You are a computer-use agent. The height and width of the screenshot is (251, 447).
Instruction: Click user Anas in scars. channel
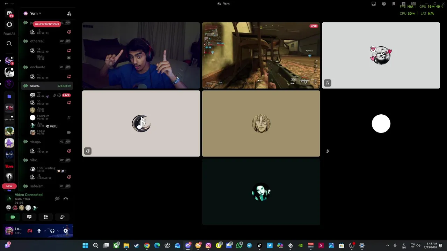tap(50, 110)
